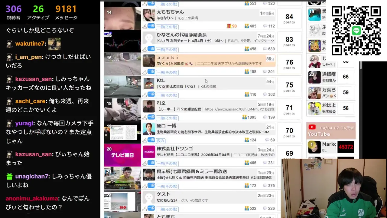This screenshot has height=218, width=387.
Task: Click sidebar rank 24 万葉ら avatar
Action: (314, 93)
